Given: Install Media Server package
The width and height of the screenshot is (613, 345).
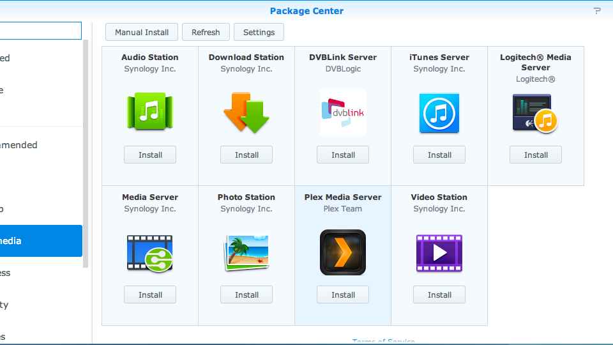Looking at the screenshot, I should coord(150,295).
